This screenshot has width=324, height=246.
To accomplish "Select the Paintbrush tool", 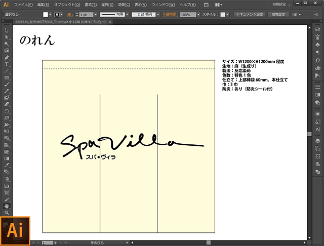I will pyautogui.click(x=7, y=84).
